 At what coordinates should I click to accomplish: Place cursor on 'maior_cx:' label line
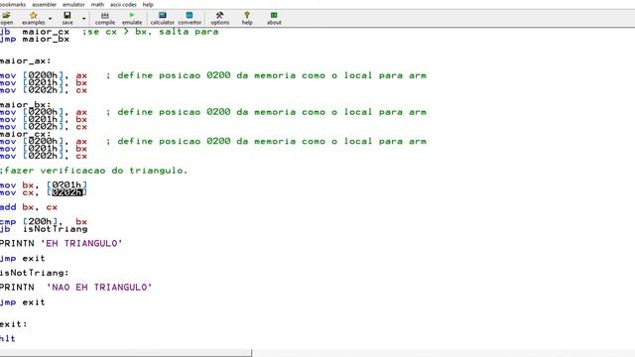coord(26,134)
